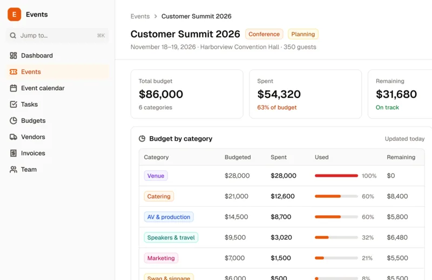Click pie icon beside Budget by category
Screen dimensions: 432x280
point(142,138)
